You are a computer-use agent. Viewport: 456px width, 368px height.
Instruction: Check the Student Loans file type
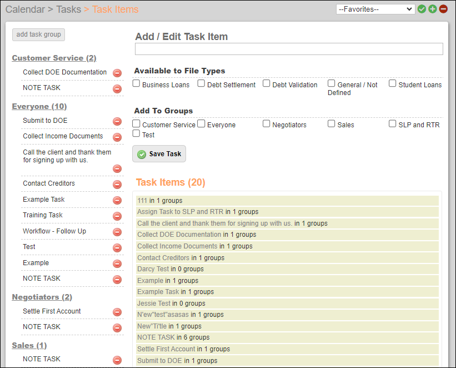(x=392, y=83)
